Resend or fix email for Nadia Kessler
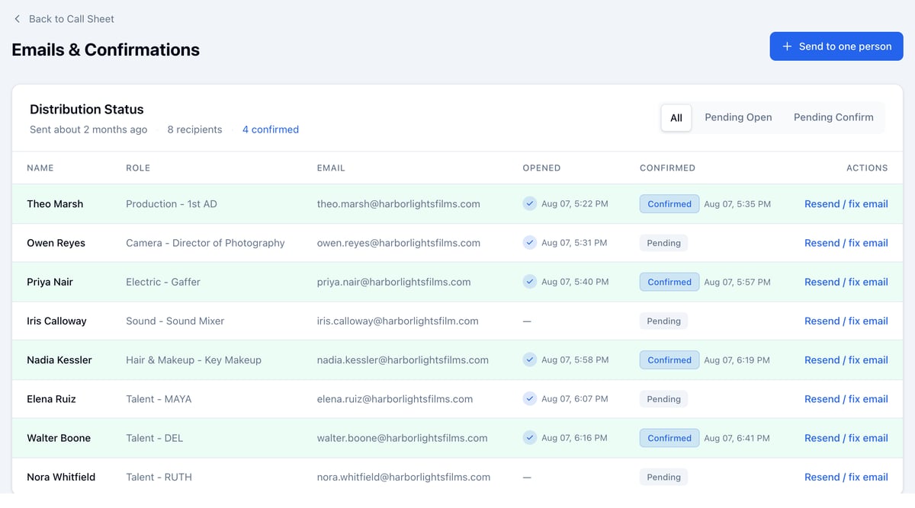 click(x=846, y=360)
